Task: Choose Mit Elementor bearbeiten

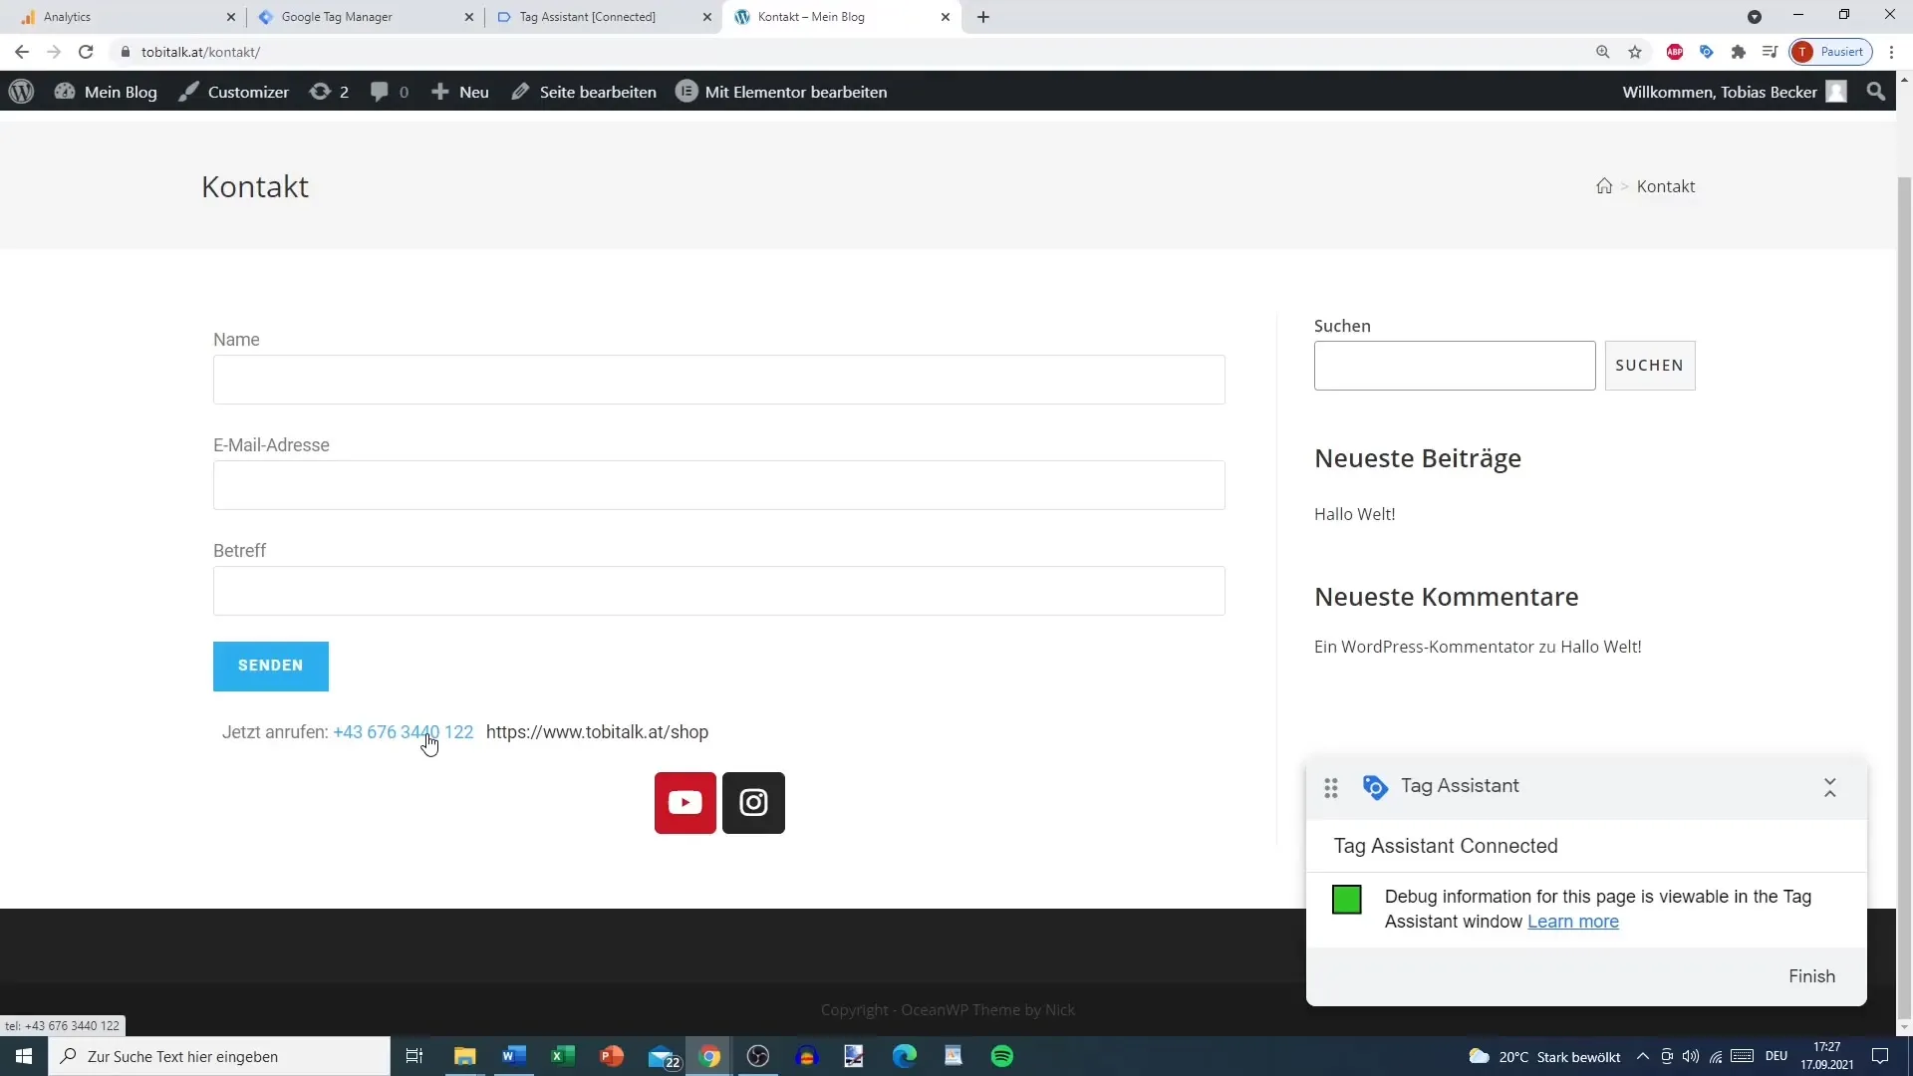Action: [781, 92]
